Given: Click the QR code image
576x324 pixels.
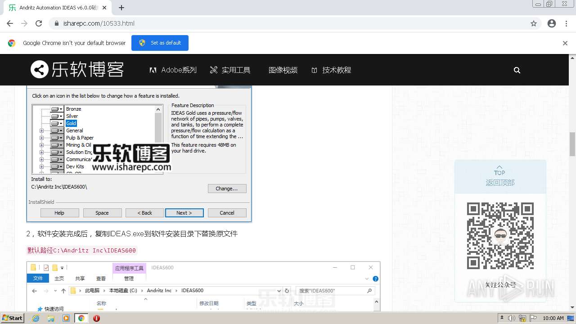Looking at the screenshot, I should (x=500, y=236).
